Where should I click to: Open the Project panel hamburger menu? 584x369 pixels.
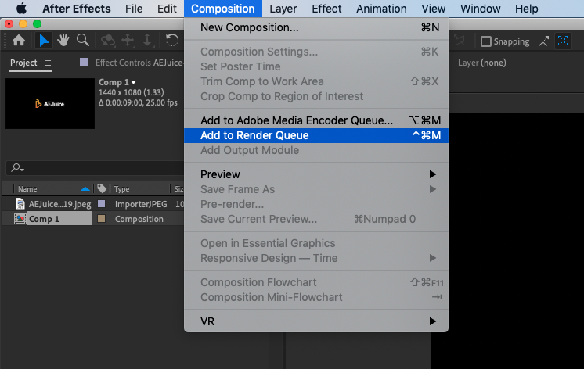[48, 63]
